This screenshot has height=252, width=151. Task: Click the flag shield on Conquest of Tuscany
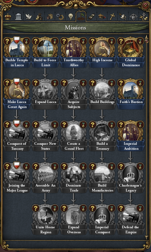point(17,123)
